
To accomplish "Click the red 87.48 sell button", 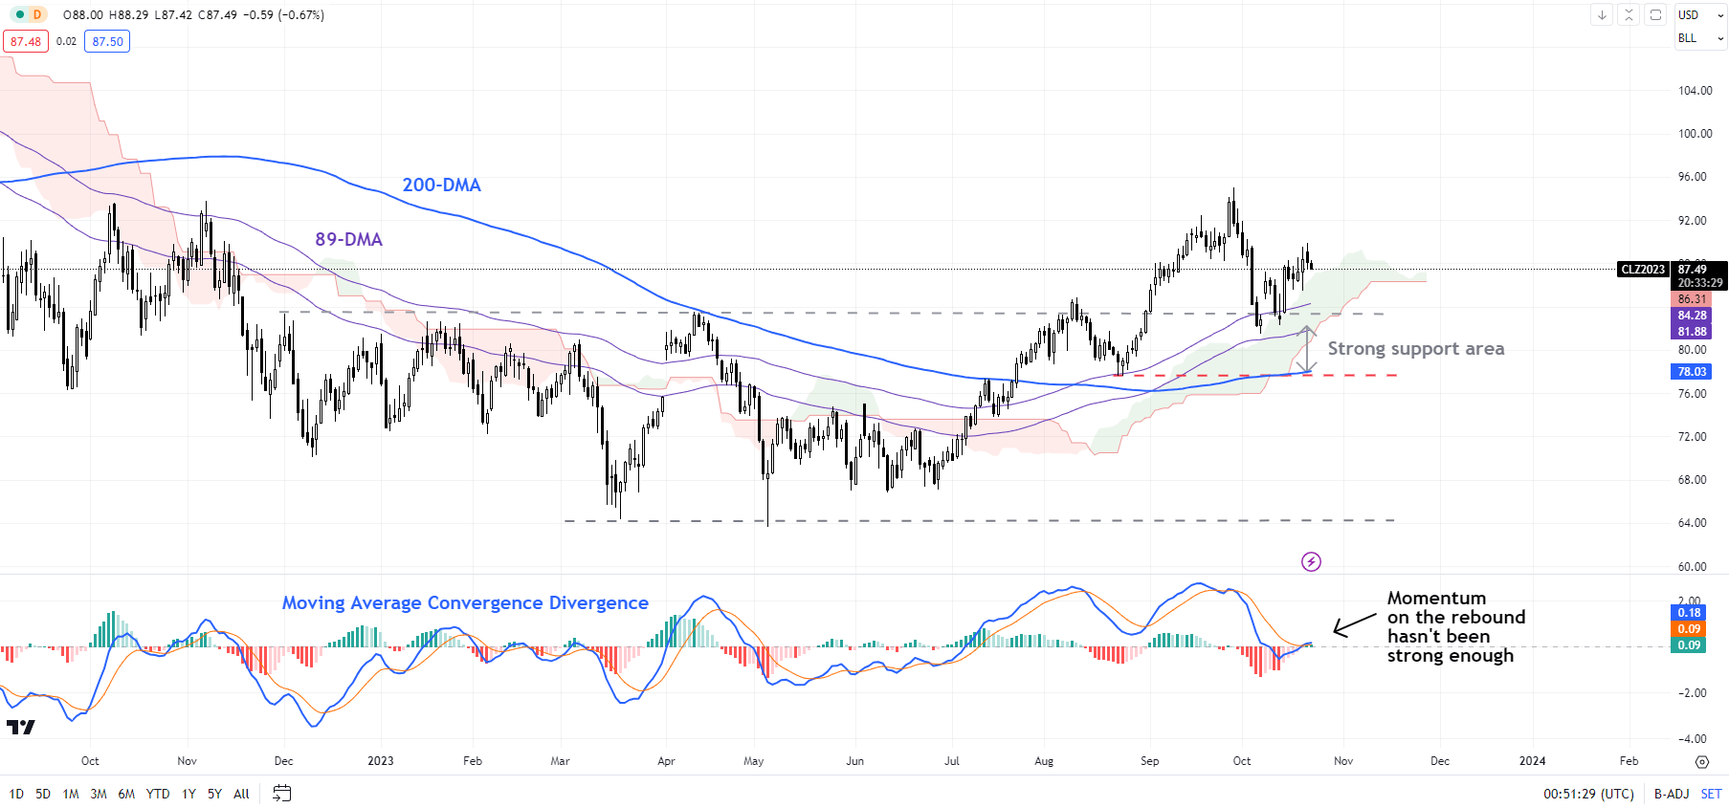I will (x=26, y=41).
